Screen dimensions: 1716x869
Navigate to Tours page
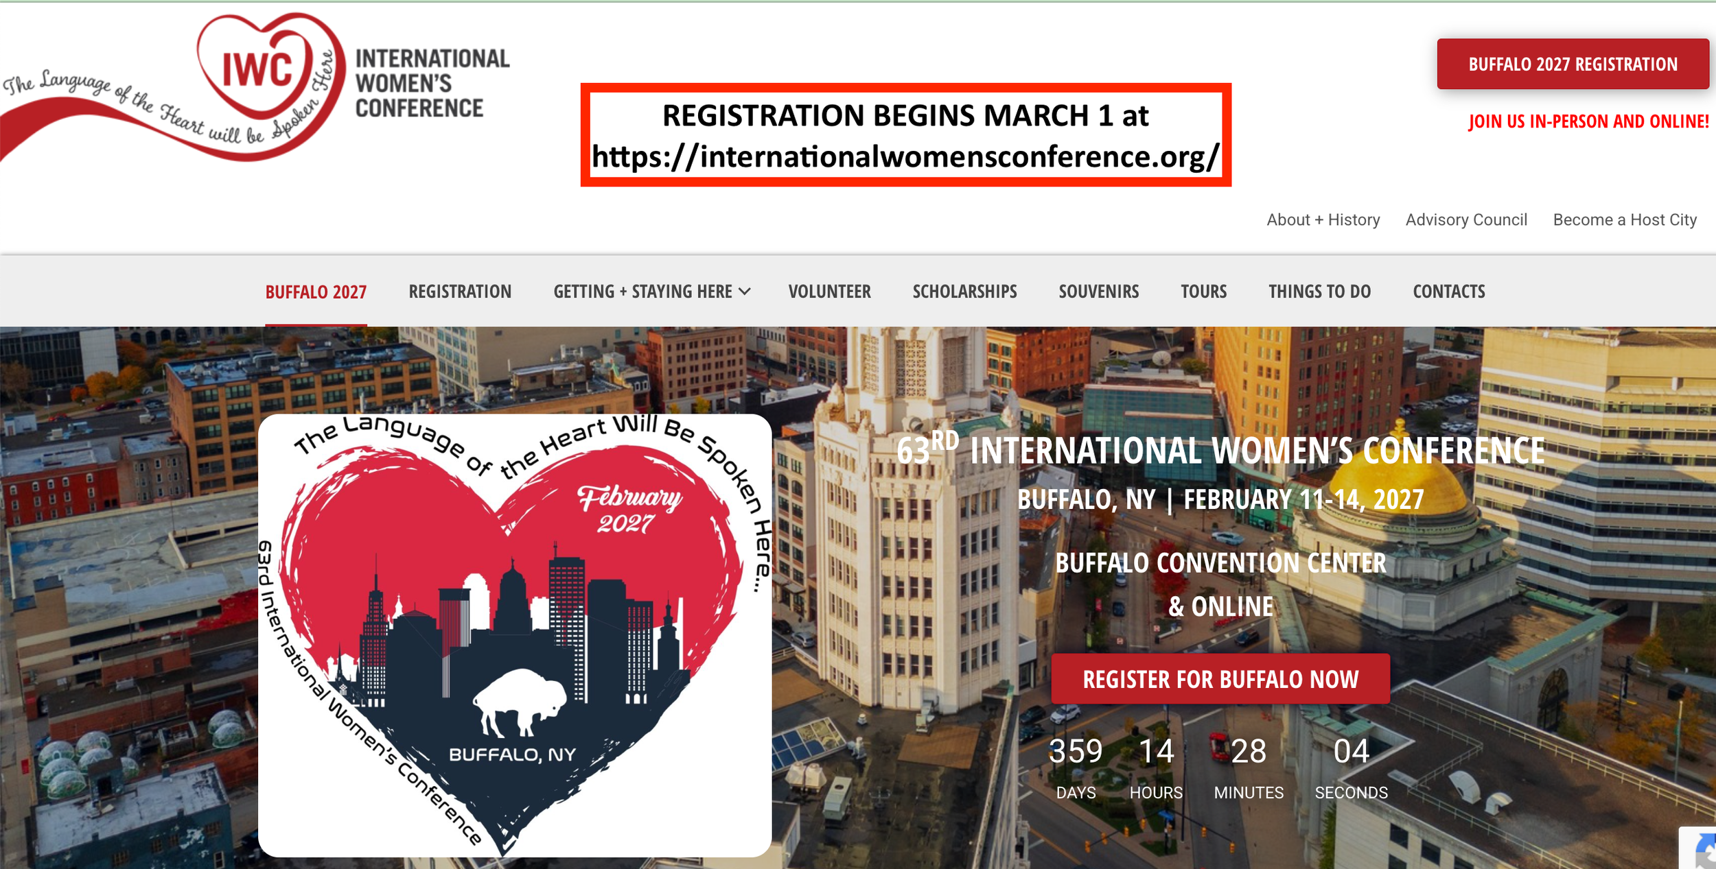(1203, 291)
